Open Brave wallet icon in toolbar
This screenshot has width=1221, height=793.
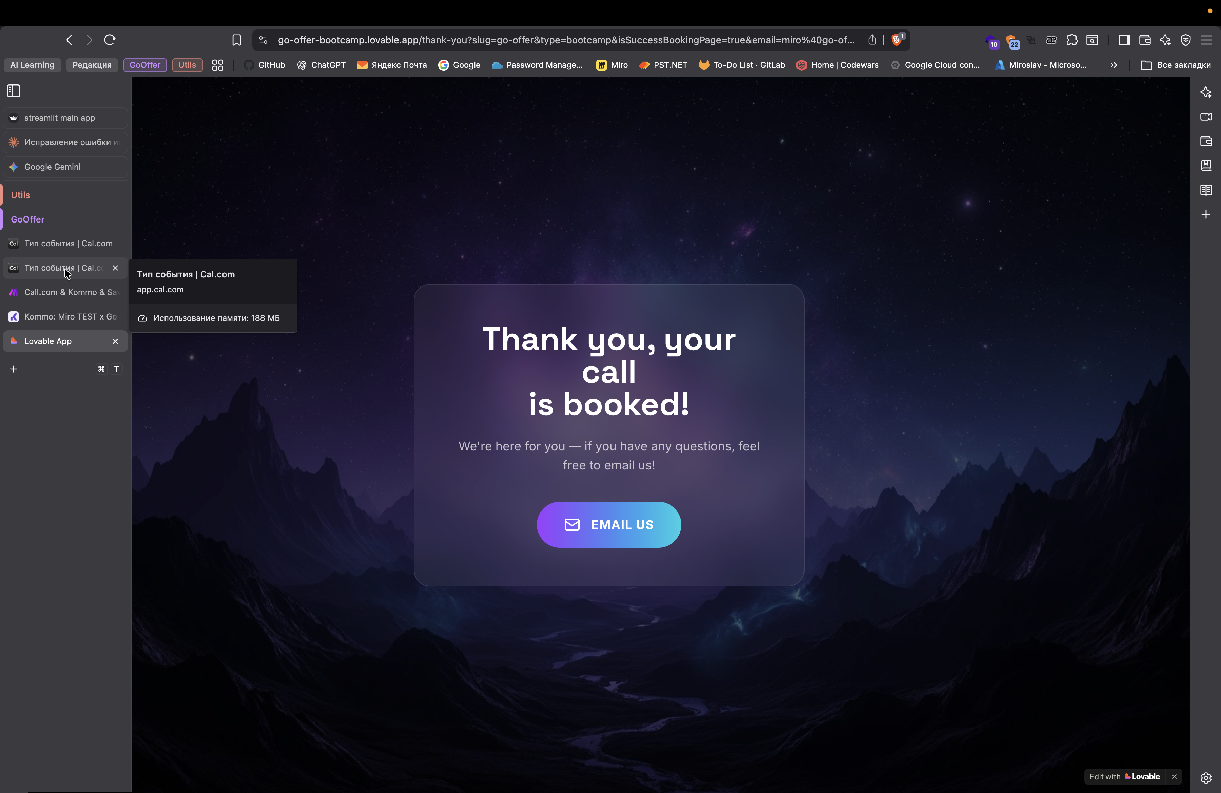1145,40
